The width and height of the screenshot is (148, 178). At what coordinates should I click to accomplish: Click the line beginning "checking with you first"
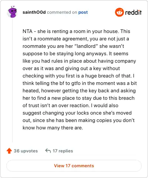point(78,76)
